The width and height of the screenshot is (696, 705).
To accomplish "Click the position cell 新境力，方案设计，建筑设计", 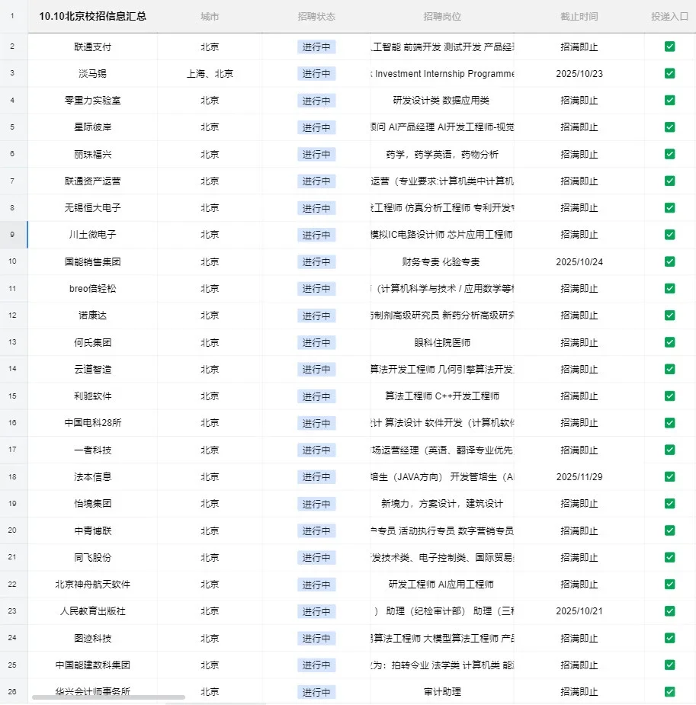I will 442,504.
